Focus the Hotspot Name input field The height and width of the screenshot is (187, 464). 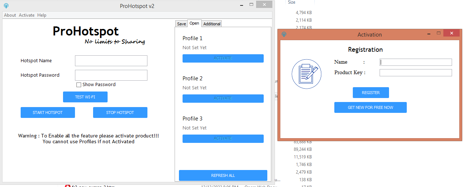[x=111, y=61]
